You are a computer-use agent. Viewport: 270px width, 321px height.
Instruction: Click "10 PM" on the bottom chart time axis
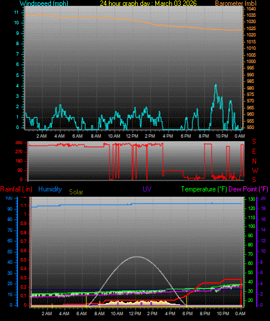pos(223,313)
